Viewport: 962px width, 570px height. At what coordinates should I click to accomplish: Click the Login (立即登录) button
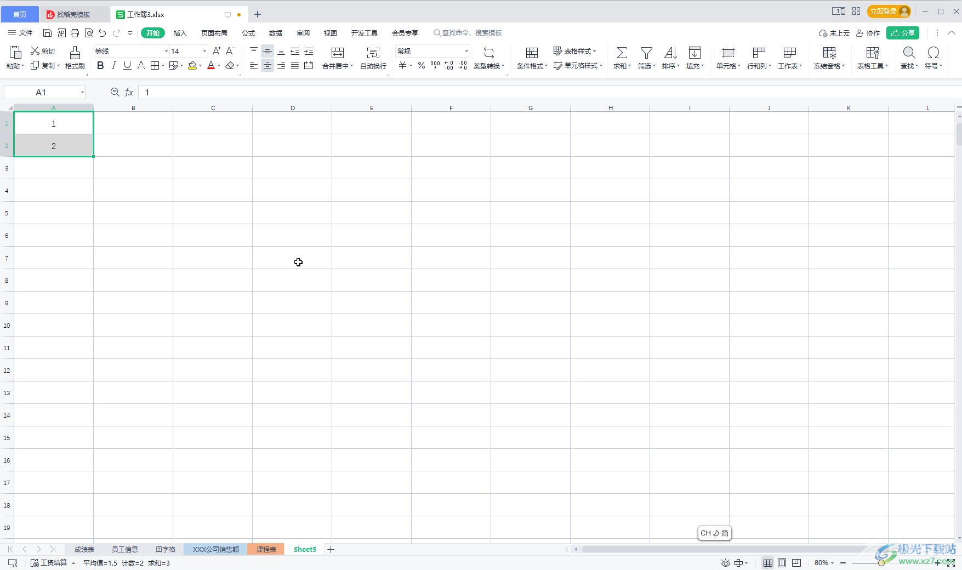889,11
